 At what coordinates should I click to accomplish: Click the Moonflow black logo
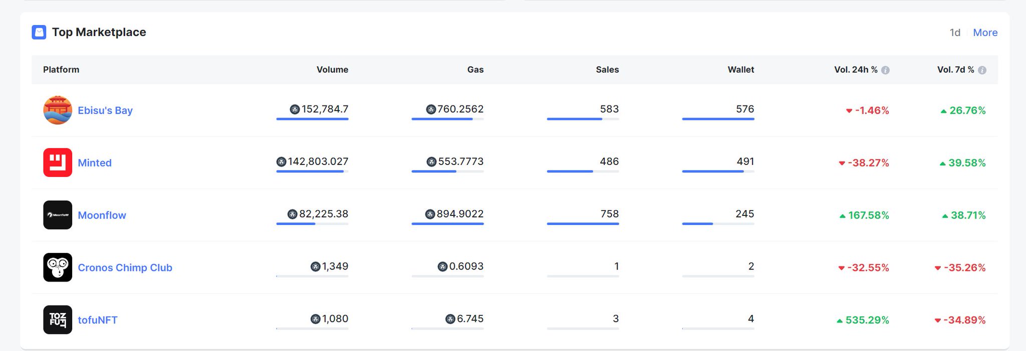(x=58, y=215)
